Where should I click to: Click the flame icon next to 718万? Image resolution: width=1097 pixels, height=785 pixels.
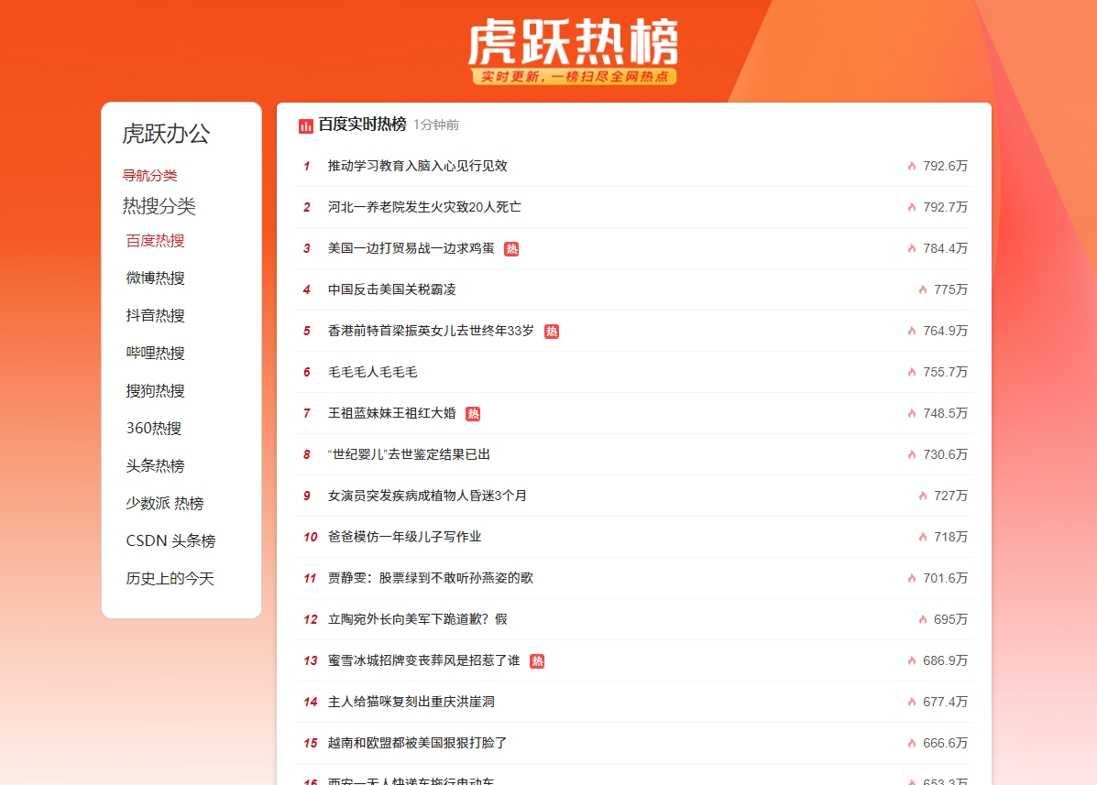point(923,538)
